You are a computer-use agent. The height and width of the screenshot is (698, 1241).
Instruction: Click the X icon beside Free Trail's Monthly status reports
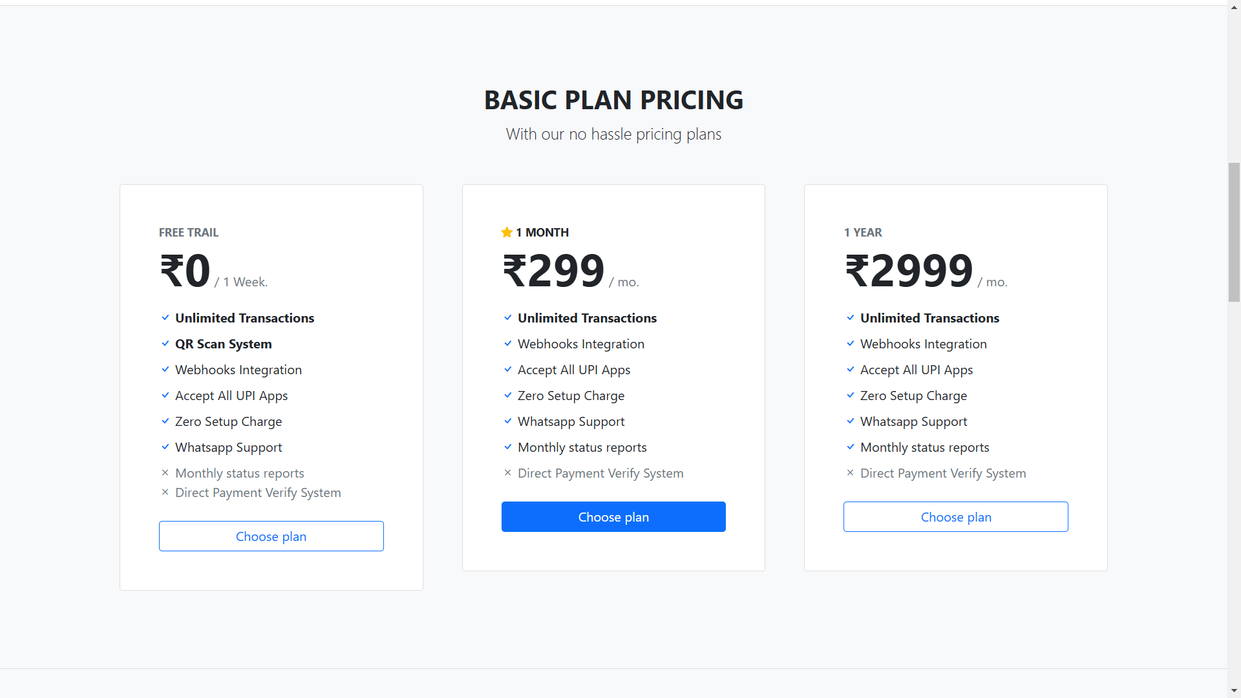click(165, 473)
